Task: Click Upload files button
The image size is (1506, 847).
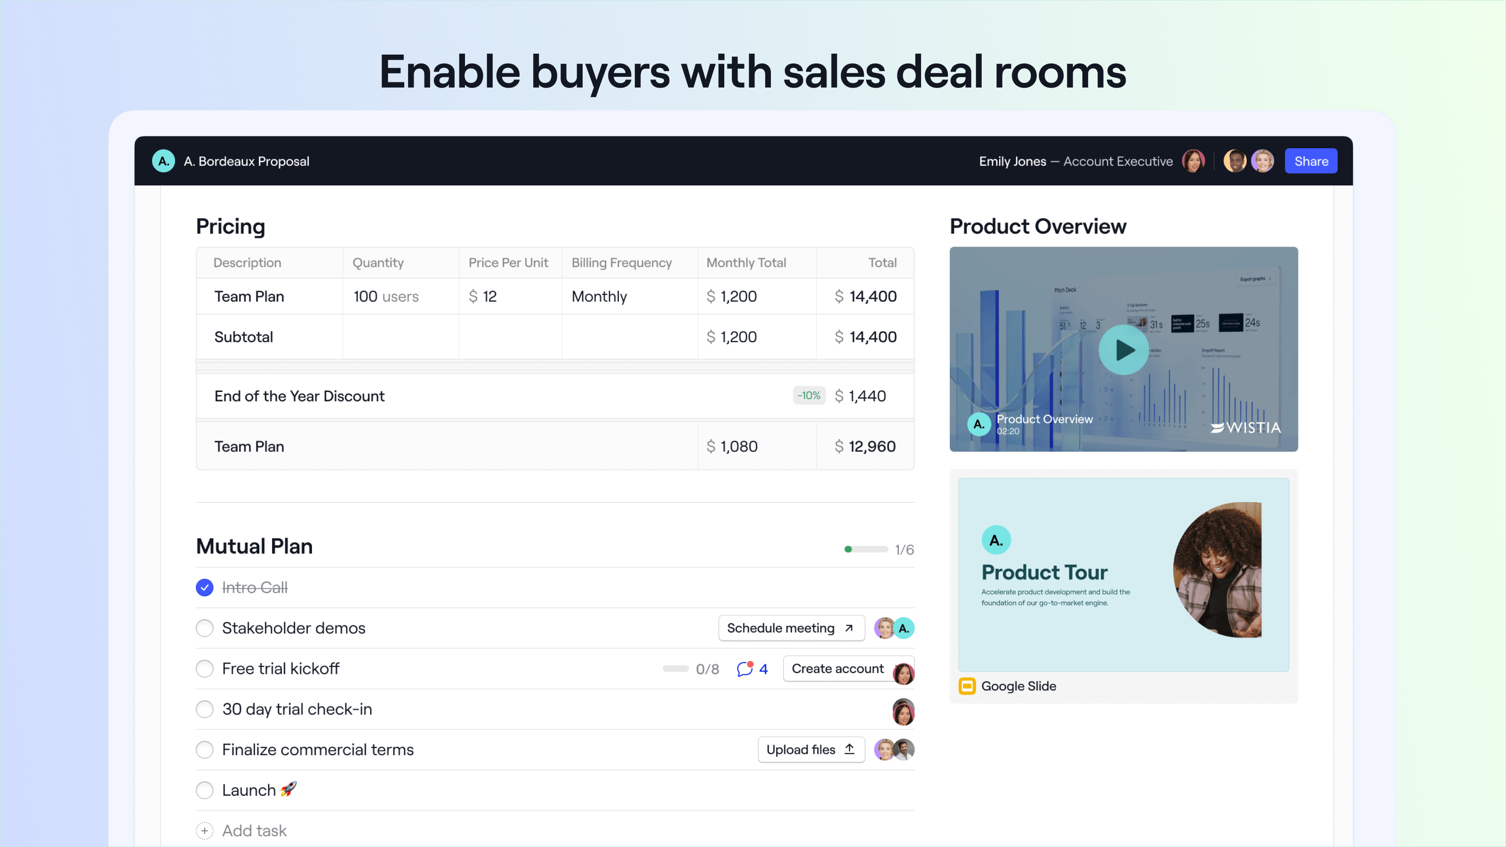Action: (x=810, y=750)
